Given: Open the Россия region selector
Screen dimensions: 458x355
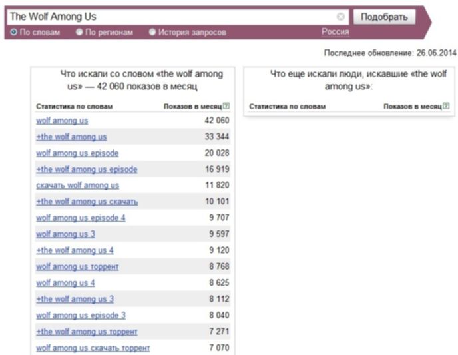Looking at the screenshot, I should [336, 31].
